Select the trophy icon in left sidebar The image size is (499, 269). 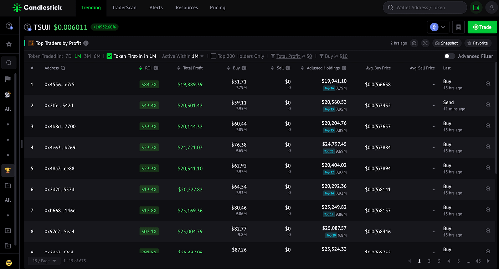click(x=8, y=170)
